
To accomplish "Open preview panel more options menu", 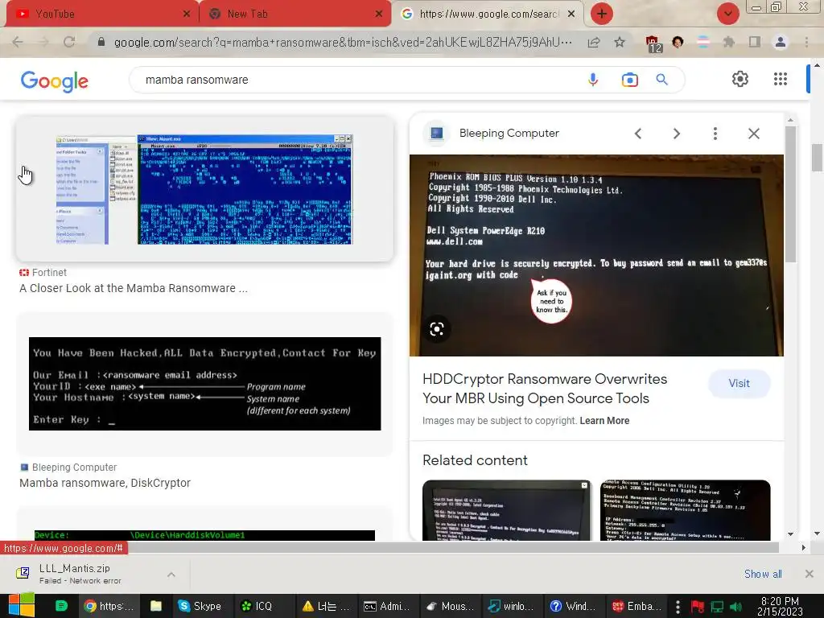I will pyautogui.click(x=715, y=134).
